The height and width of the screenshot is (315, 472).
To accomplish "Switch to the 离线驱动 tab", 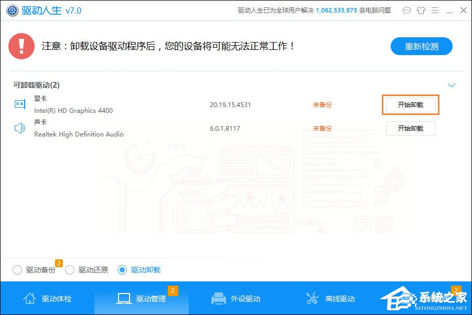I will tap(331, 298).
